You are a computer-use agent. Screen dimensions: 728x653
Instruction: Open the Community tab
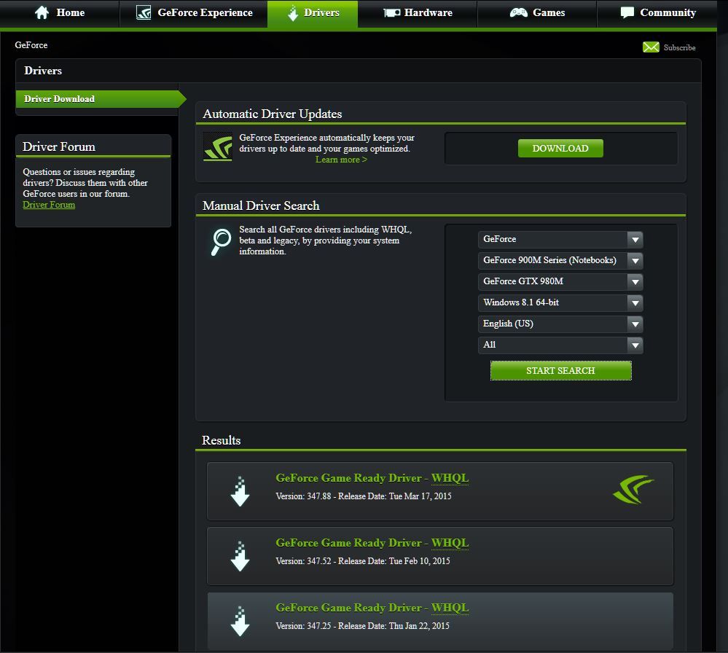click(x=657, y=13)
